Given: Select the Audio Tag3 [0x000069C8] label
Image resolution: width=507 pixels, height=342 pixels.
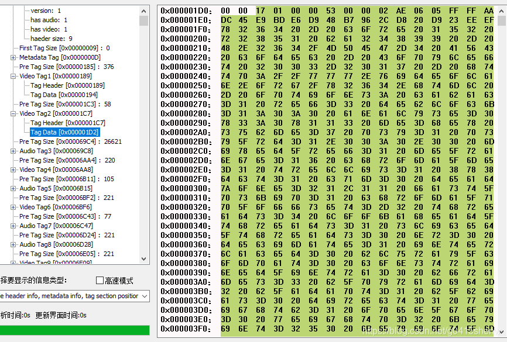Looking at the screenshot, I should point(56,151).
